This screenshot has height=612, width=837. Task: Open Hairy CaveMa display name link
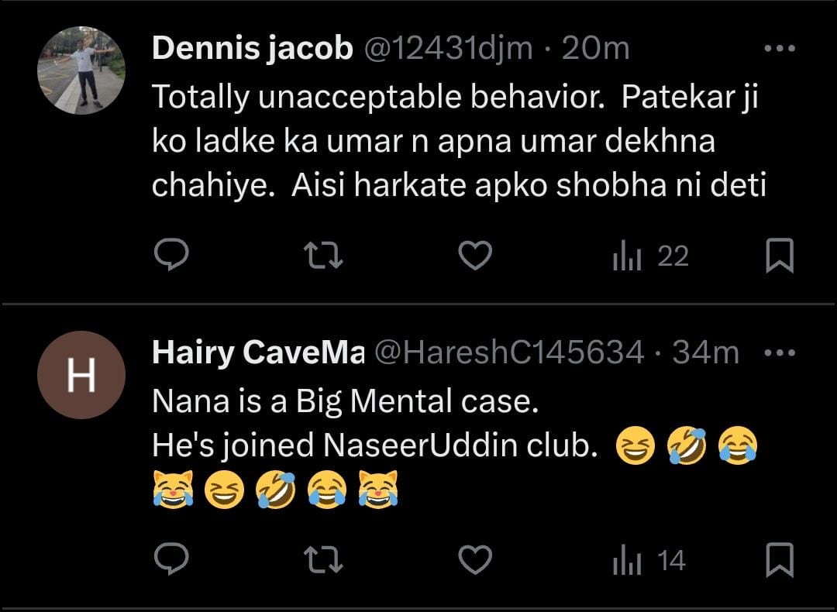(258, 353)
